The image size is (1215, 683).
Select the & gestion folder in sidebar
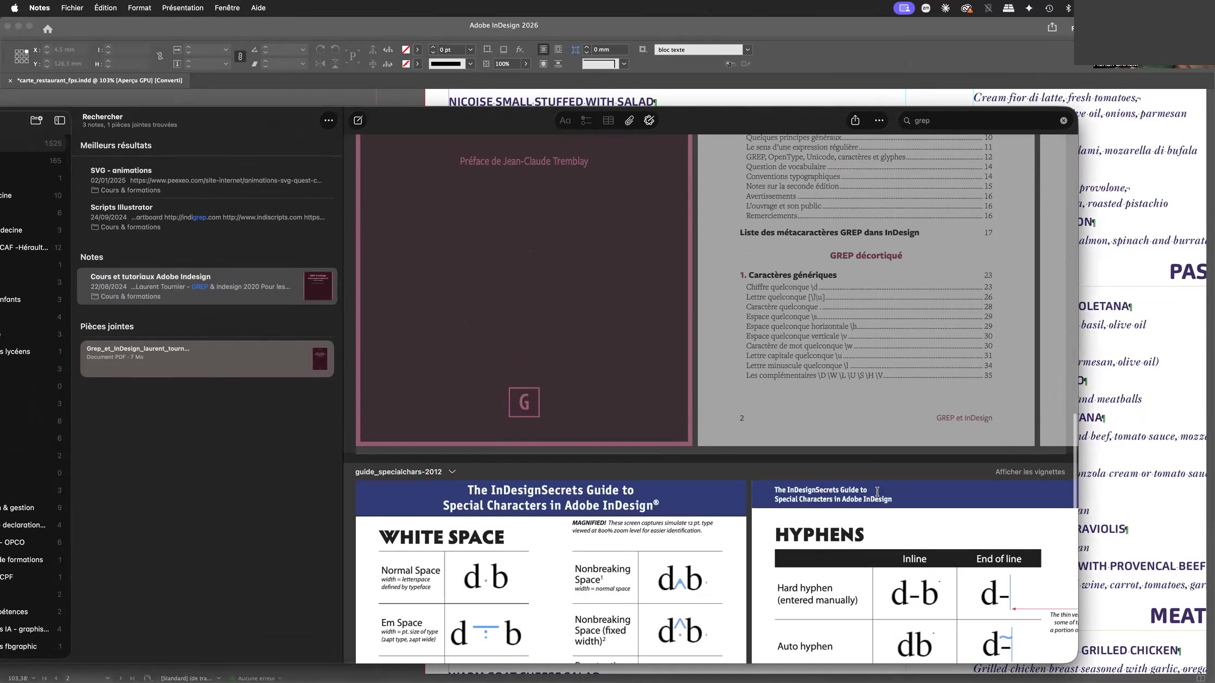33,508
